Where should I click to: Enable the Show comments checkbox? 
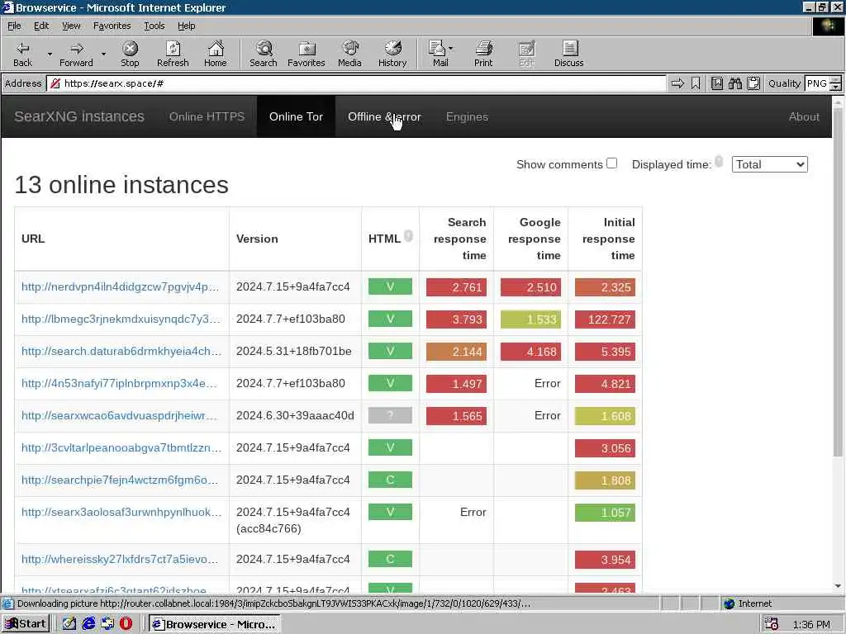[611, 163]
